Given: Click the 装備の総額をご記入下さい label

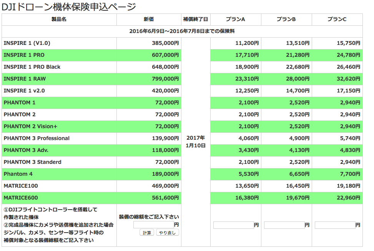Looking at the screenshot, I should [149, 217].
